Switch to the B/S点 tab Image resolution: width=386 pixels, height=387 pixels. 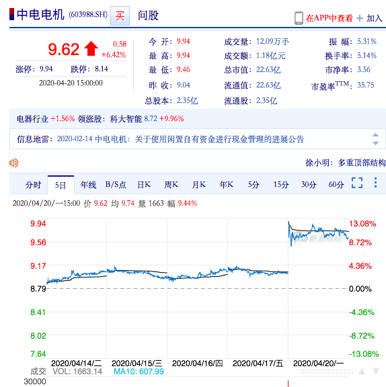[x=116, y=185]
